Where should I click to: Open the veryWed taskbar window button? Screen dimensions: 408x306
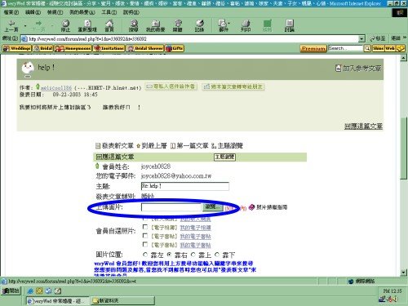[x=57, y=301]
